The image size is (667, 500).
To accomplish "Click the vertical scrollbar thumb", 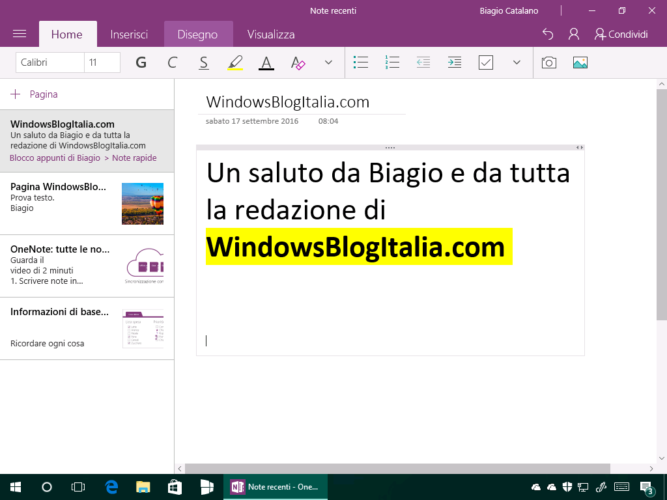I will (662, 204).
